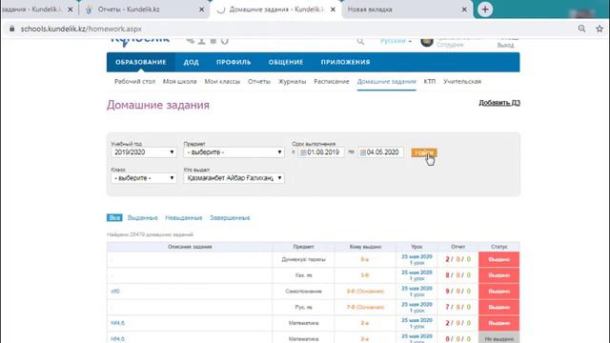
Task: Open the ОБРАЗОВАНИЕ main menu
Action: (140, 62)
